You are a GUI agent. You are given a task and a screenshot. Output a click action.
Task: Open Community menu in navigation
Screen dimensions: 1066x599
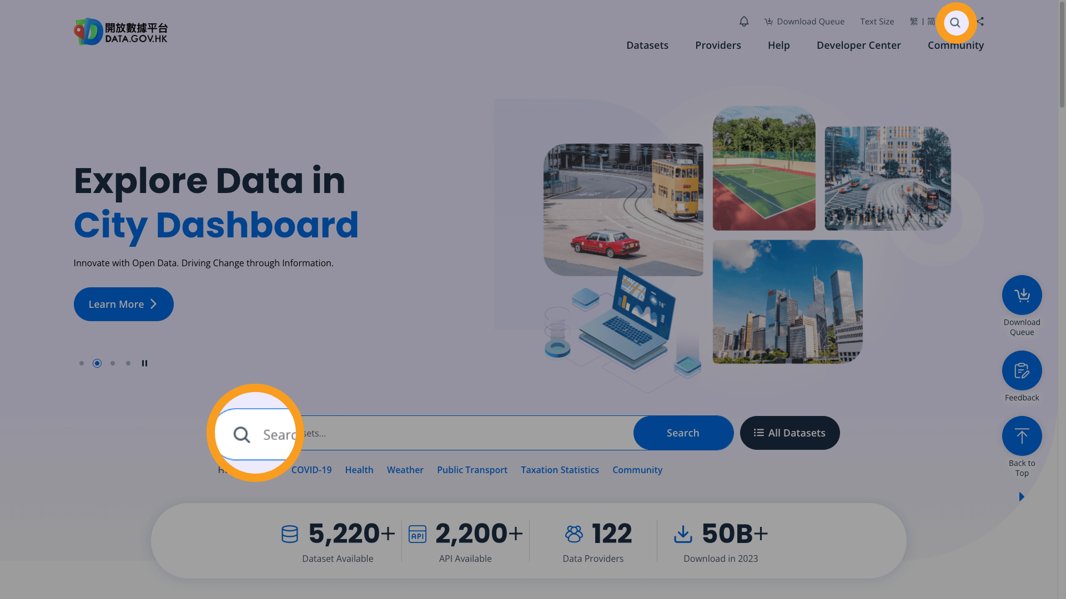[956, 45]
